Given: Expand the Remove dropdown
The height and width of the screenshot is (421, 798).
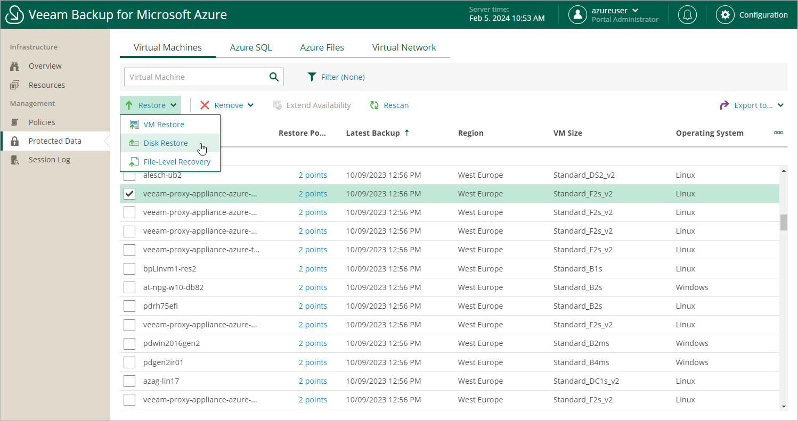Looking at the screenshot, I should click(x=251, y=105).
